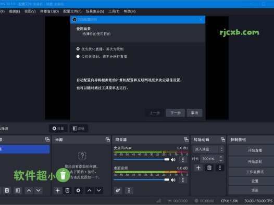Open the 配置文件(P) menu
The image size is (274, 205).
coord(72,11)
